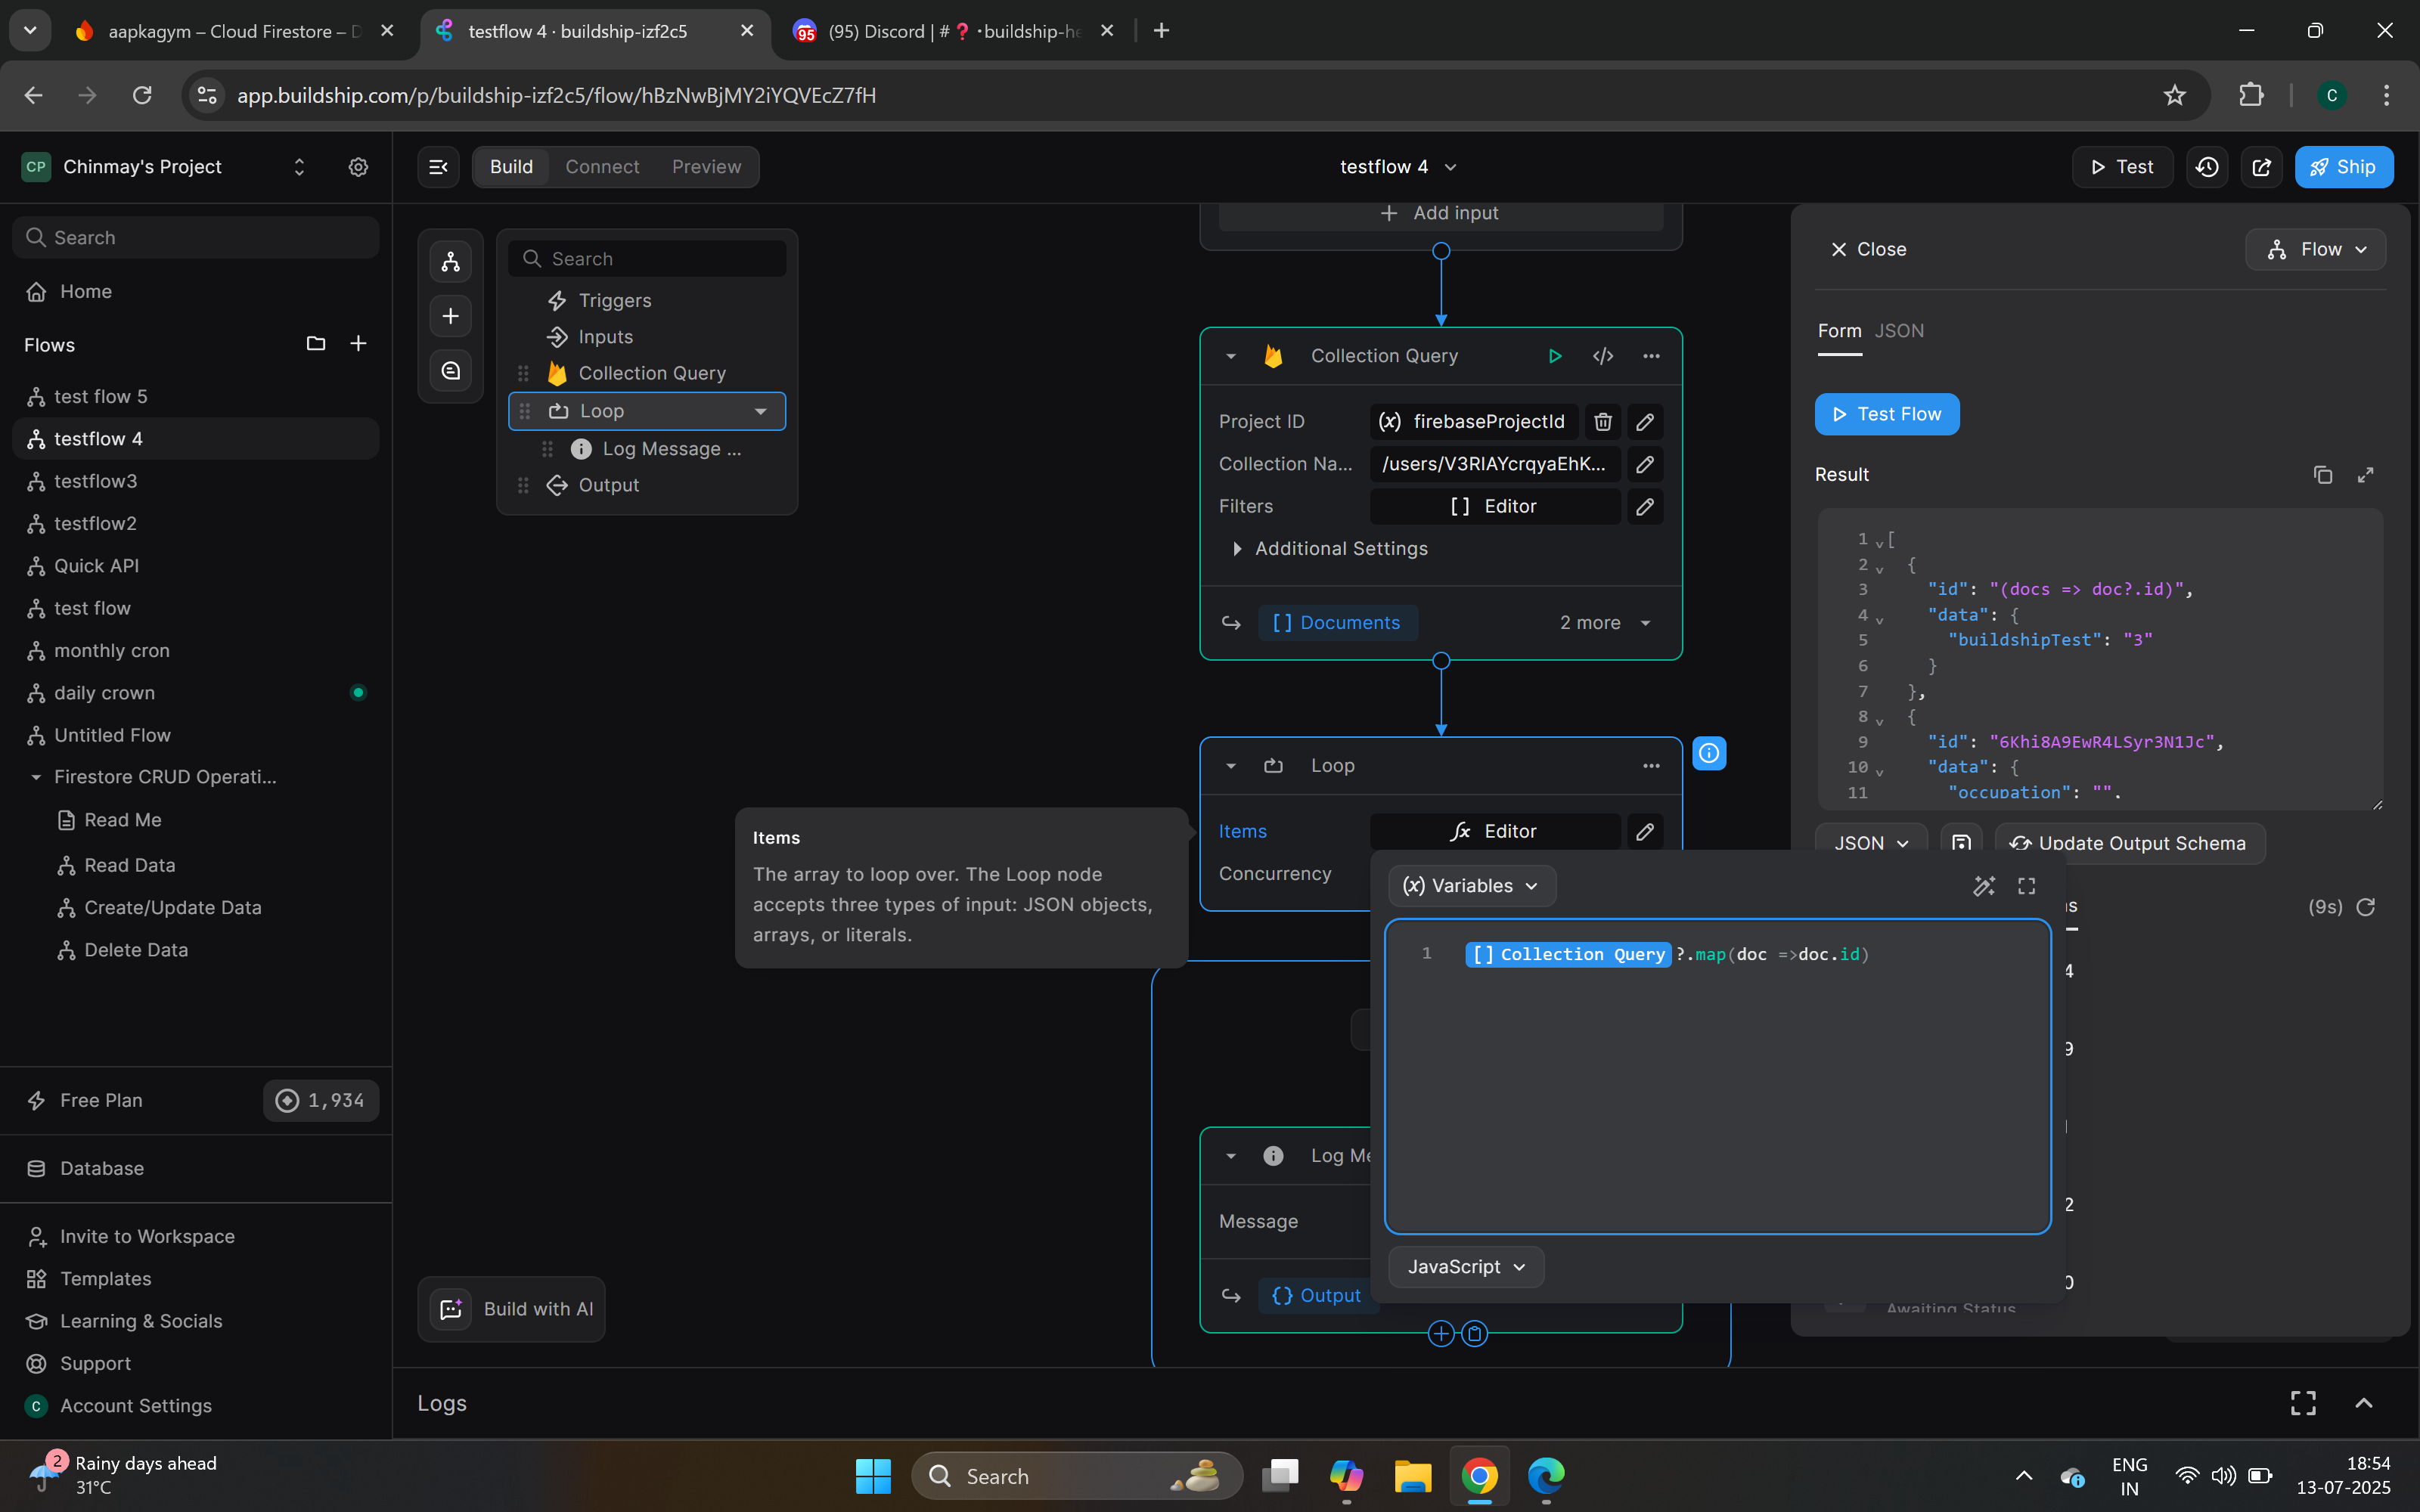Open the JavaScript language dropdown
Image resolution: width=2420 pixels, height=1512 pixels.
tap(1466, 1267)
